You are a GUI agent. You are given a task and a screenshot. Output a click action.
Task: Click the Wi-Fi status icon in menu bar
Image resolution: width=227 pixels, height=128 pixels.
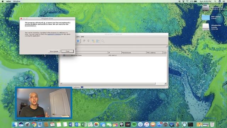coord(187,1)
